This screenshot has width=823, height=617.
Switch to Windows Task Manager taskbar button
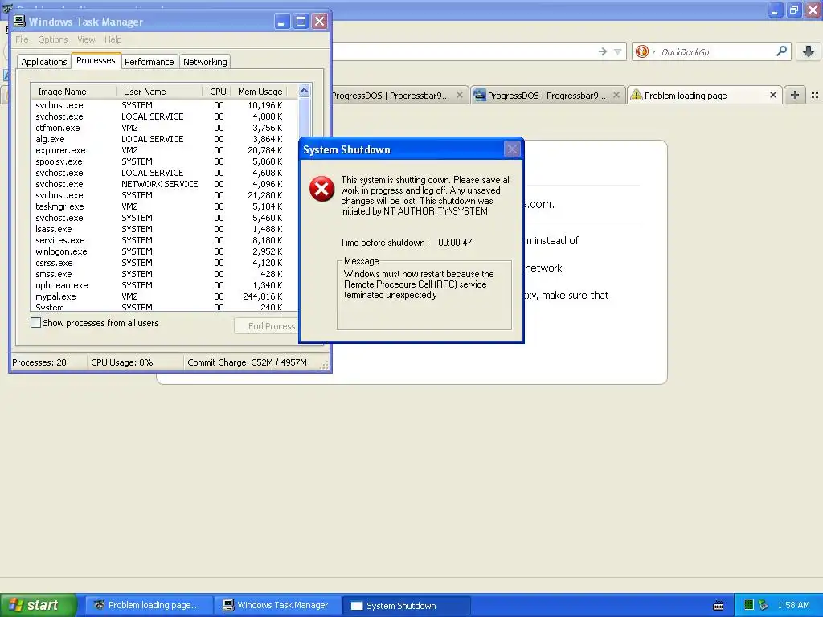pyautogui.click(x=277, y=605)
